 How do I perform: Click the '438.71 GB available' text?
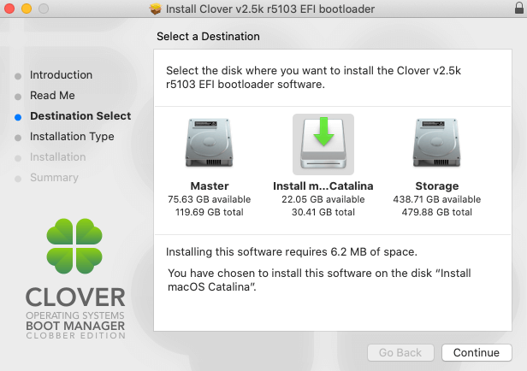(x=437, y=199)
